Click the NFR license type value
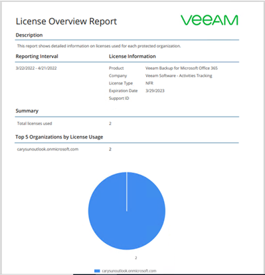This screenshot has width=265, height=275. [149, 83]
